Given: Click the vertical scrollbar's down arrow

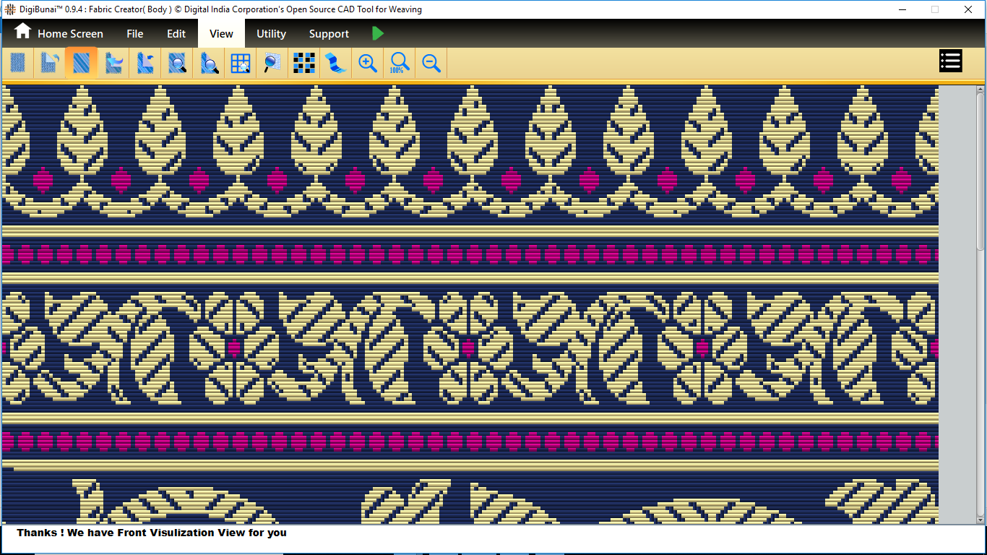Looking at the screenshot, I should point(980,520).
